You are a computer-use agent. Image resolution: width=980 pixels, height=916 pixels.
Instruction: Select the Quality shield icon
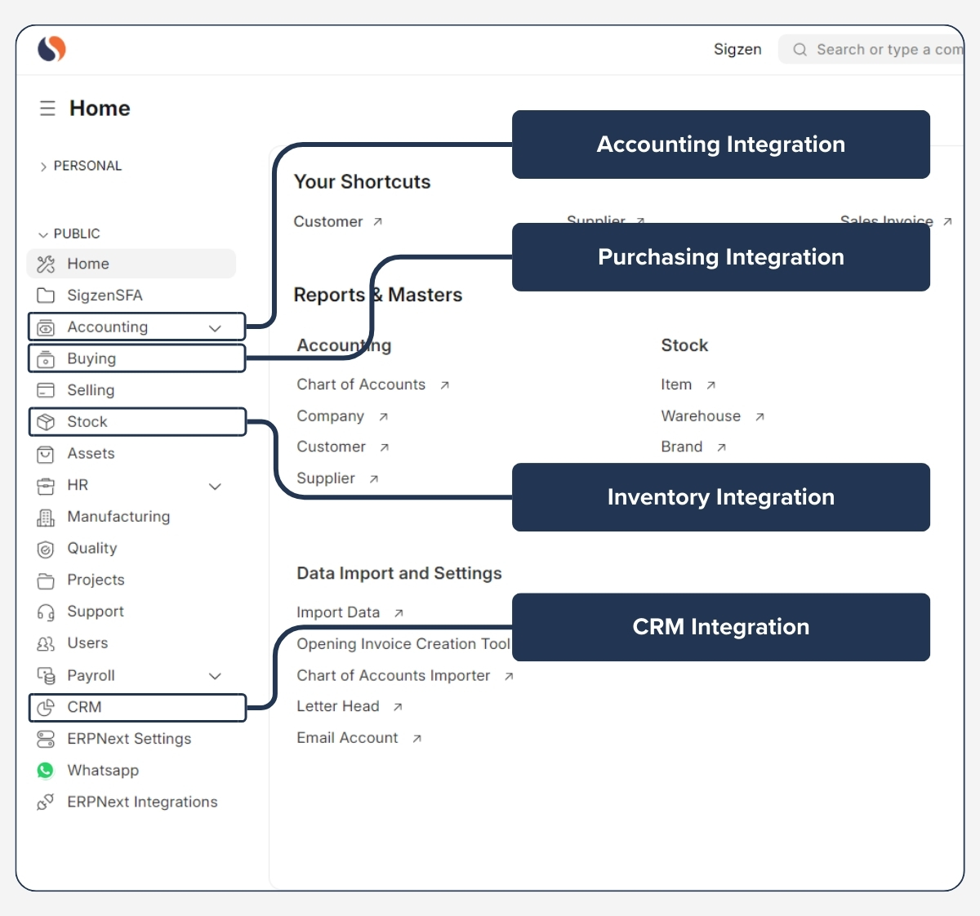click(46, 549)
